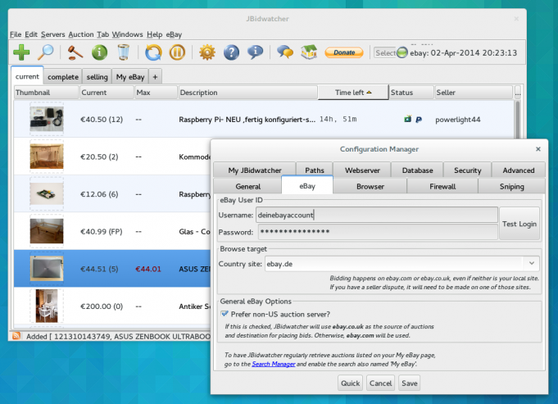Image resolution: width=558 pixels, height=404 pixels.
Task: Open the column chooser at header end
Action: tap(518, 93)
